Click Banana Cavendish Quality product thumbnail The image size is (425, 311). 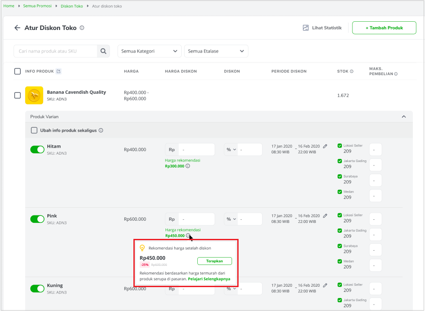click(34, 96)
